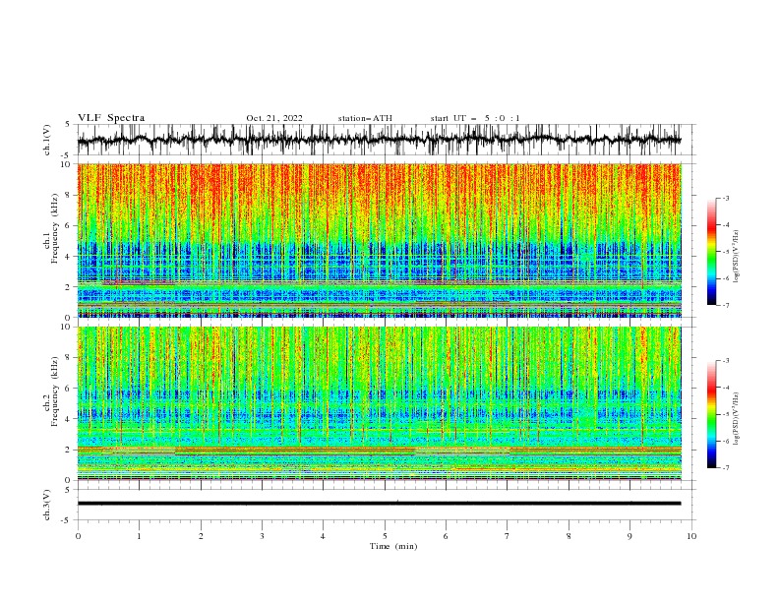Click the upper colorbar 'log(PSD)(V²/Hz)' label
The width and height of the screenshot is (779, 602).
(737, 257)
